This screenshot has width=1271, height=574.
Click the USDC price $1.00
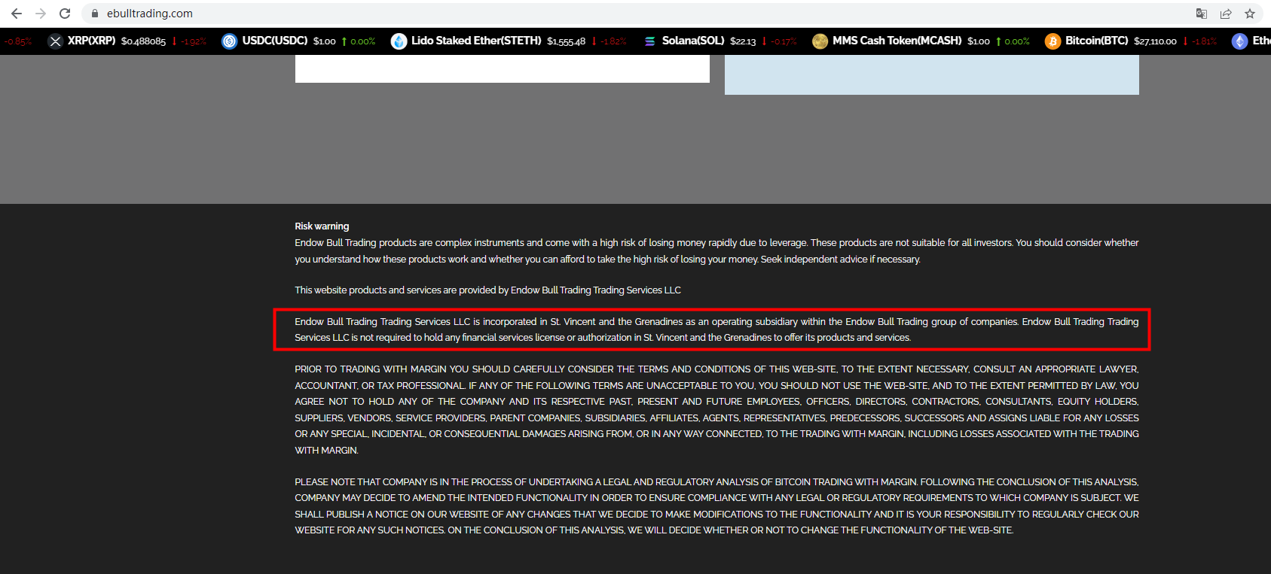click(325, 41)
